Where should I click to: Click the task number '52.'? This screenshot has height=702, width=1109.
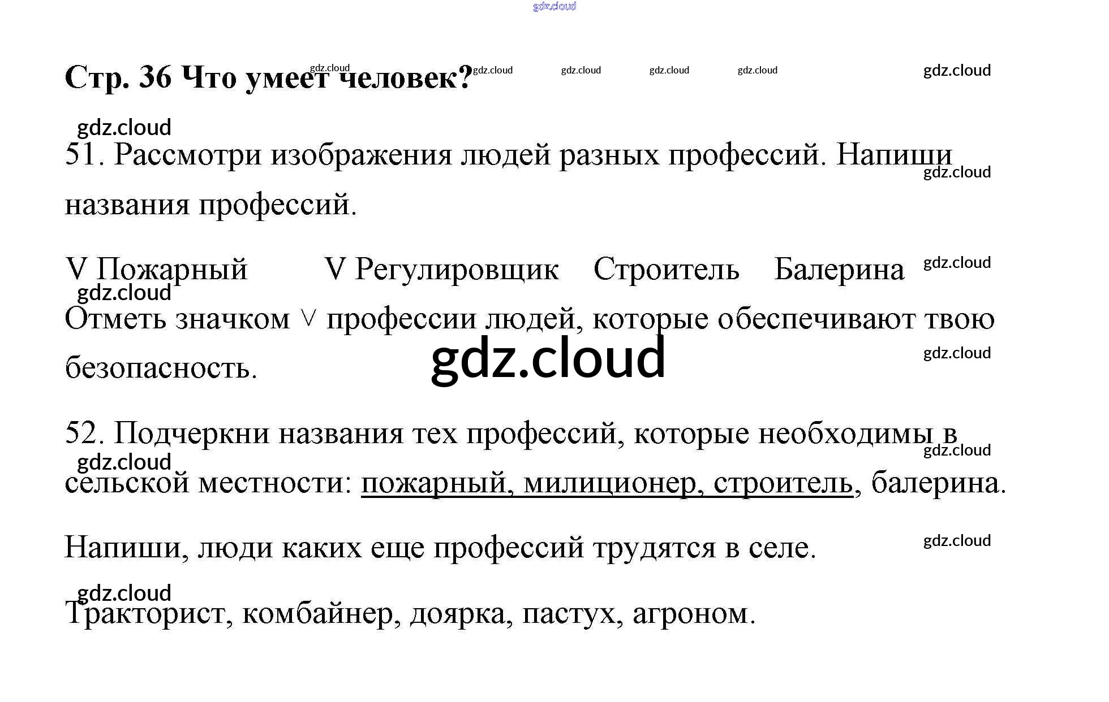coord(85,434)
